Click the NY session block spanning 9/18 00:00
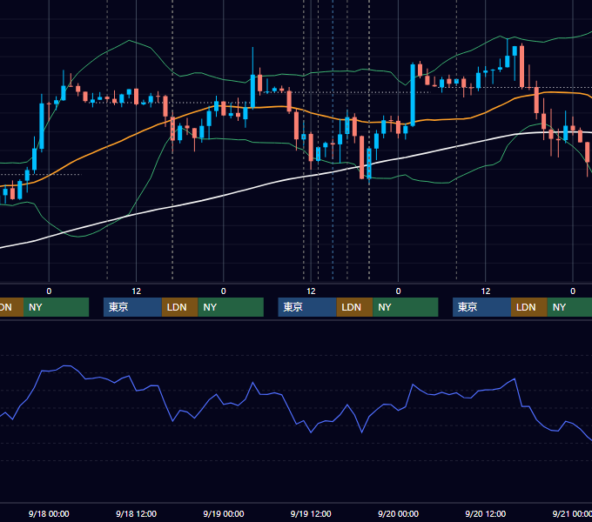The image size is (592, 522). pyautogui.click(x=56, y=307)
